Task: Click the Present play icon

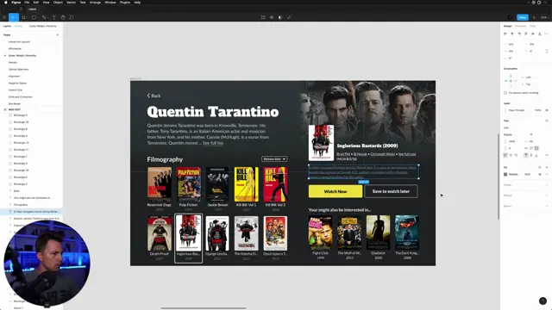Action: (535, 17)
